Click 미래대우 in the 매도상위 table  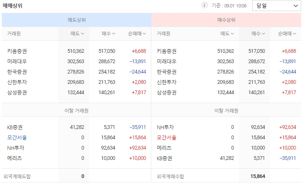tap(17, 62)
